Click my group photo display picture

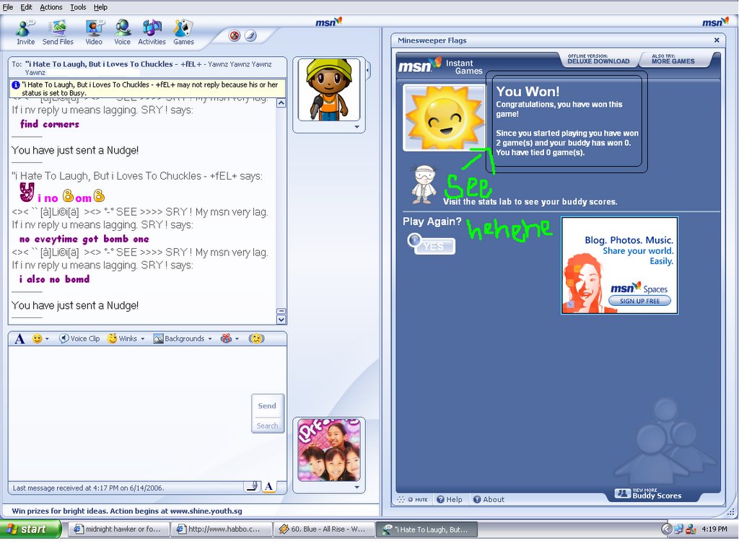[x=329, y=450]
